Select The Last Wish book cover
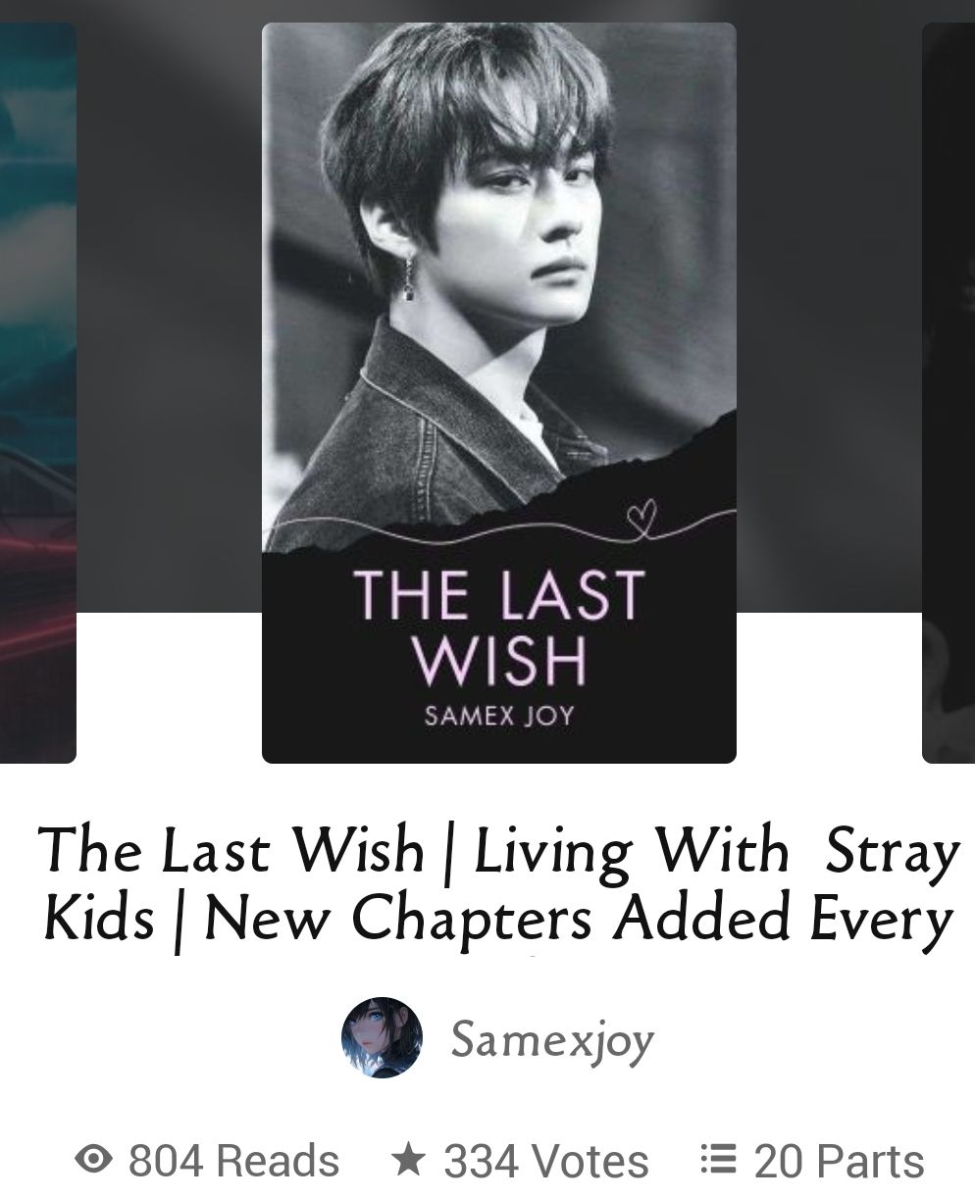Image resolution: width=975 pixels, height=1199 pixels. 499,393
